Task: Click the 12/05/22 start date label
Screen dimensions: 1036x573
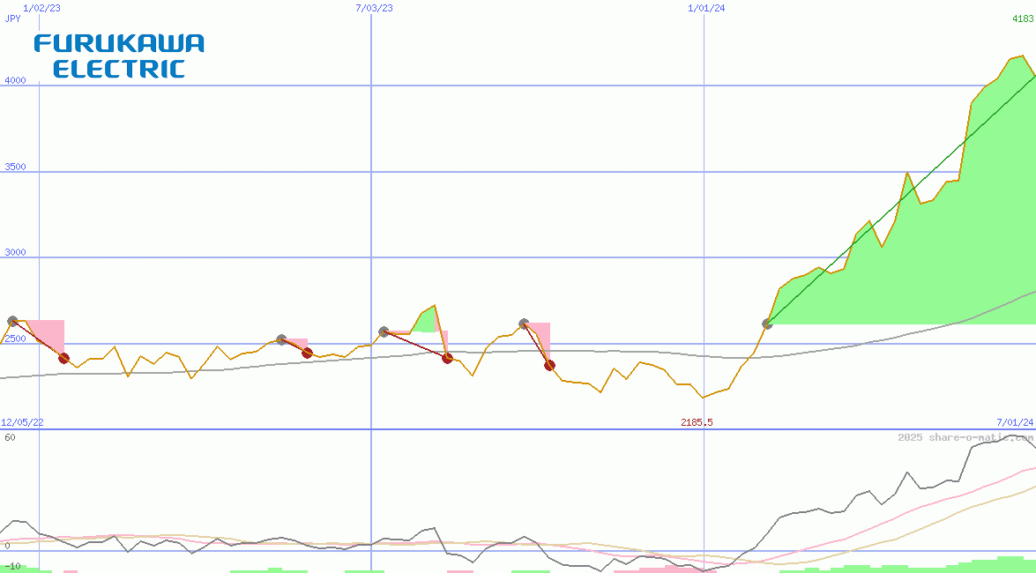Action: click(x=22, y=423)
